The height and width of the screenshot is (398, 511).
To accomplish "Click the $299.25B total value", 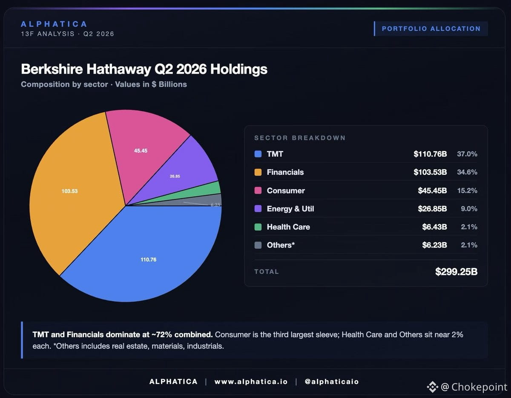I will click(x=456, y=271).
